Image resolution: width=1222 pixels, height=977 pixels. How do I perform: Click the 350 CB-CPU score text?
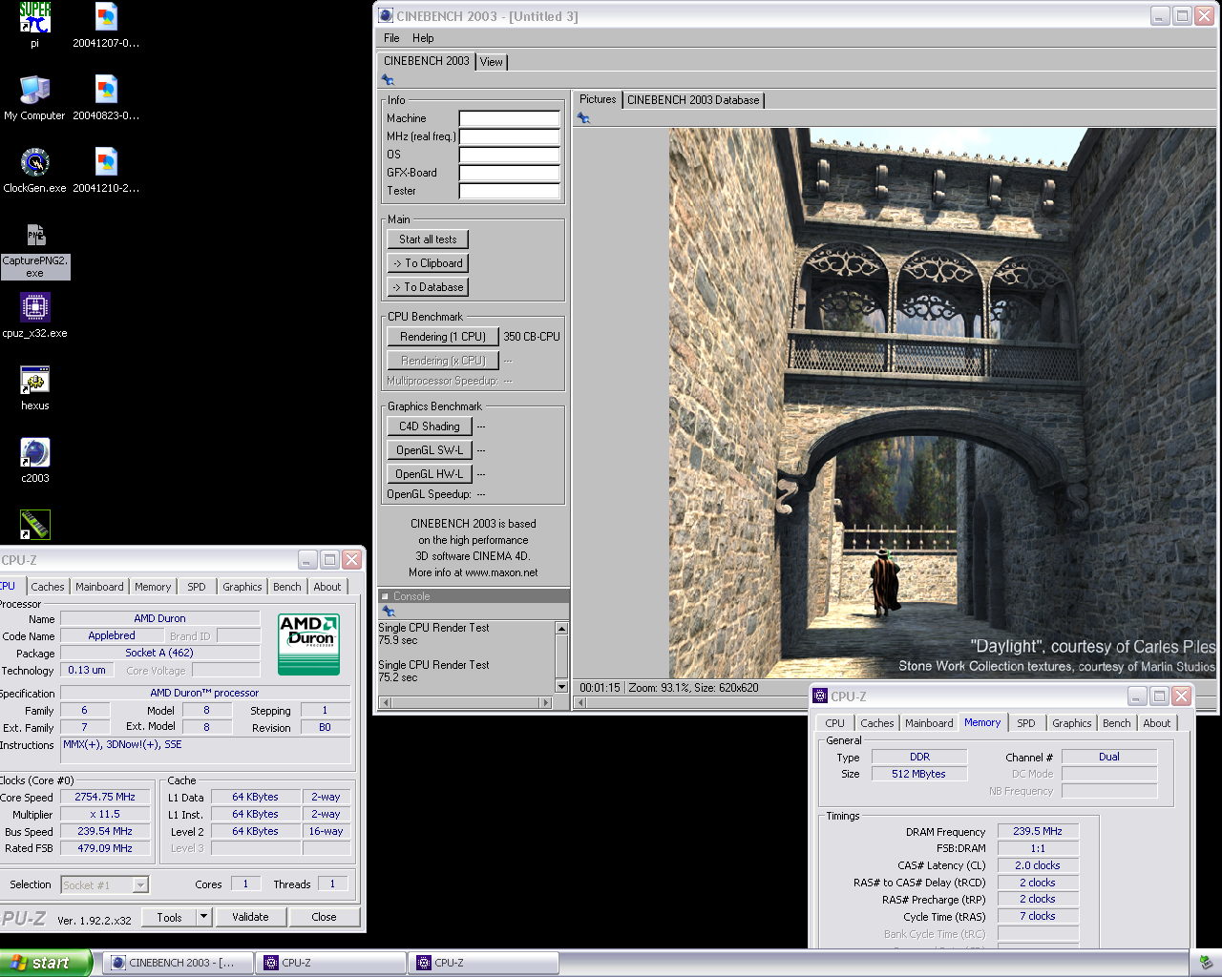pos(532,337)
